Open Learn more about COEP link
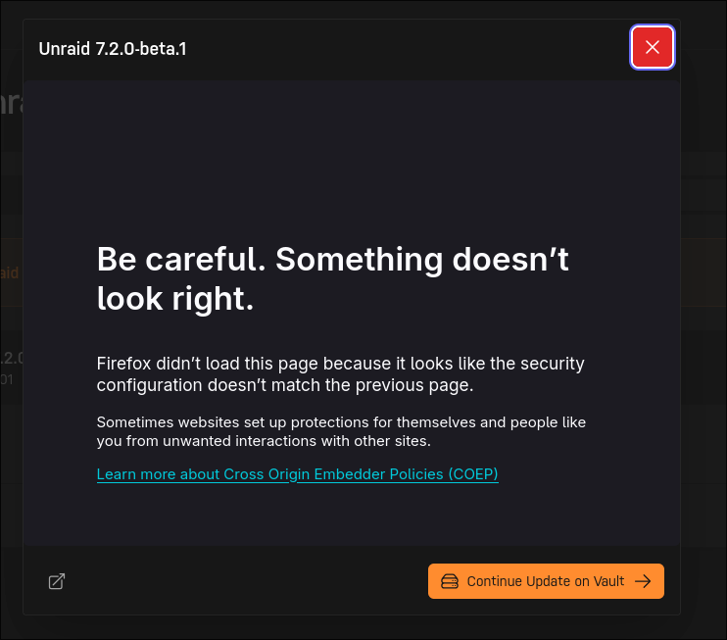The width and height of the screenshot is (727, 640). coord(297,474)
